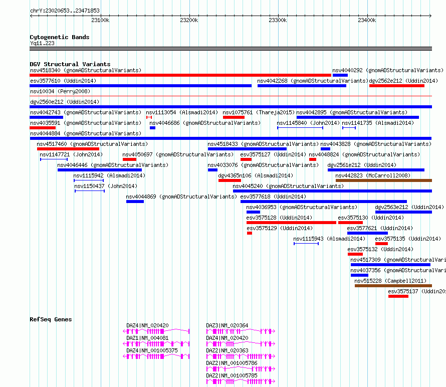The height and width of the screenshot is (387, 446).
Task: Click DAZ2|NM_001005785 gene label
Action: [232, 375]
